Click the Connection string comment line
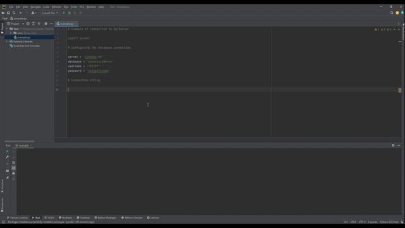 point(84,80)
